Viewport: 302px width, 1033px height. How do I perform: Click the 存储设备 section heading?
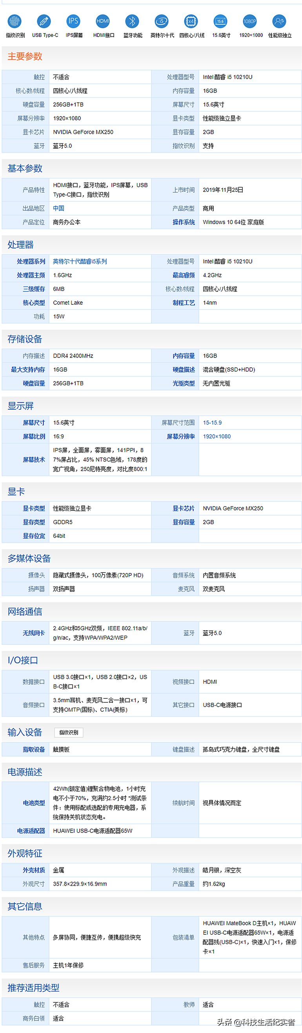coord(25,339)
